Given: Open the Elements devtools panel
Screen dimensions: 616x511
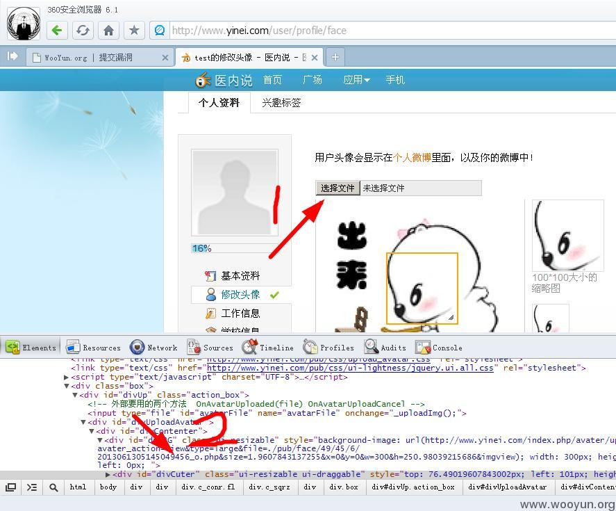Looking at the screenshot, I should pyautogui.click(x=31, y=348).
